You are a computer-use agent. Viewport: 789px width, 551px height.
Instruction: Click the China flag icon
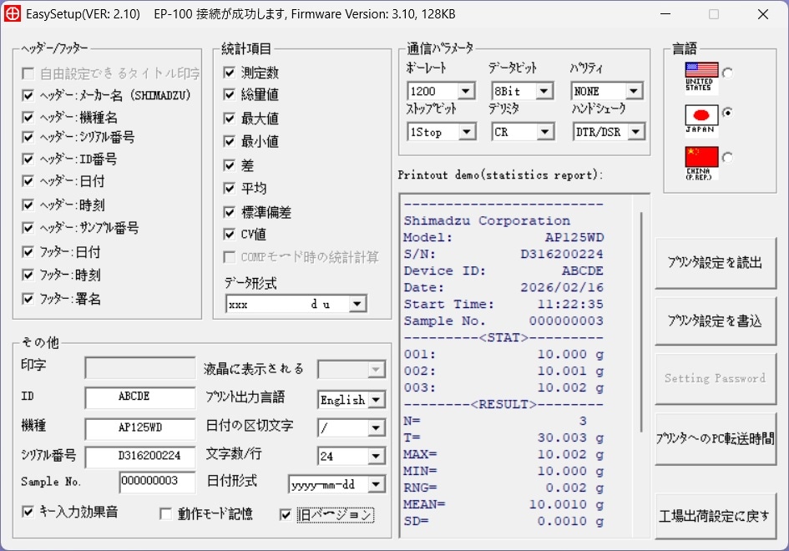pyautogui.click(x=702, y=157)
